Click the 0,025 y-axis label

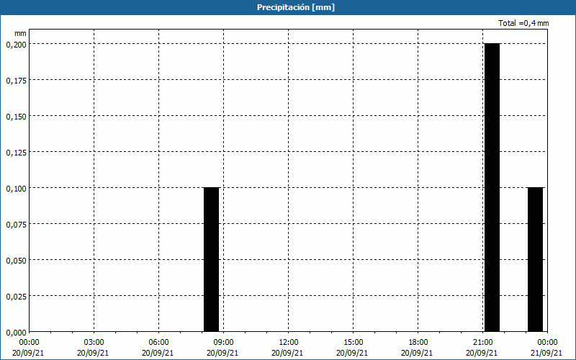[16, 297]
